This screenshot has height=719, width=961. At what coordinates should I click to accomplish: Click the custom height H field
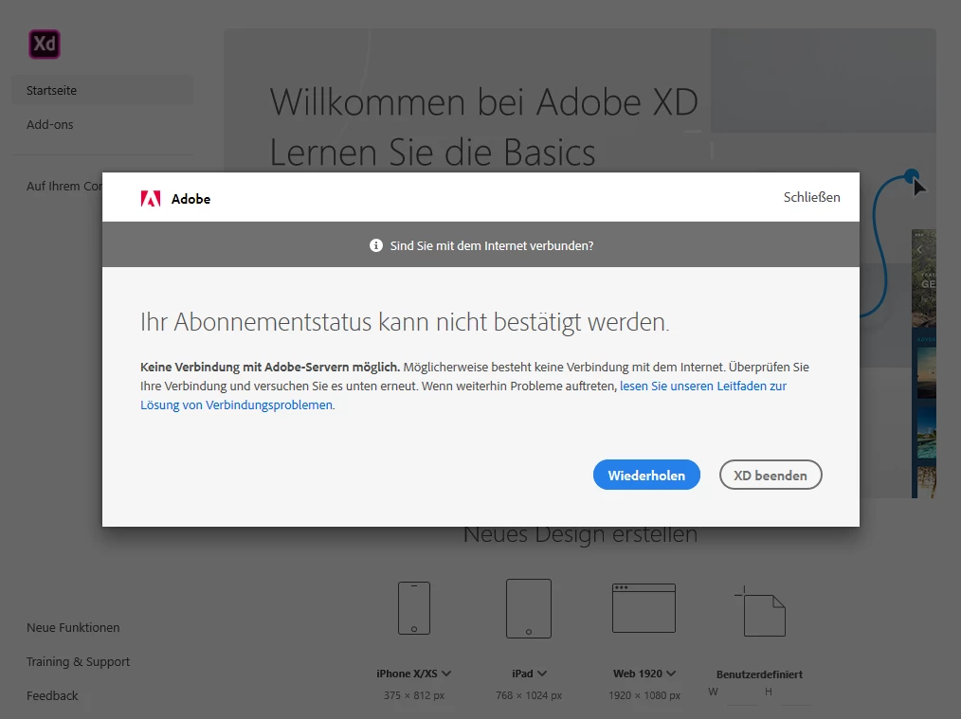pyautogui.click(x=795, y=693)
